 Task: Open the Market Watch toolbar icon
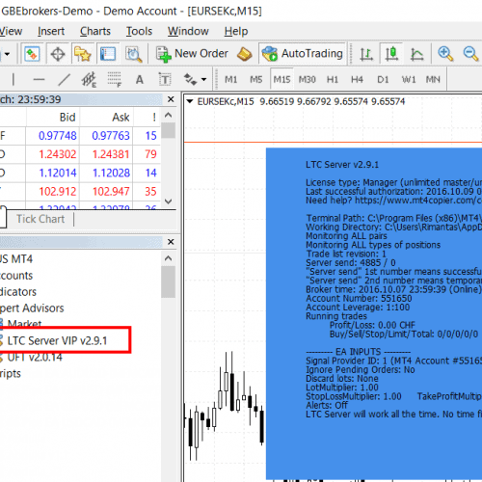32,54
